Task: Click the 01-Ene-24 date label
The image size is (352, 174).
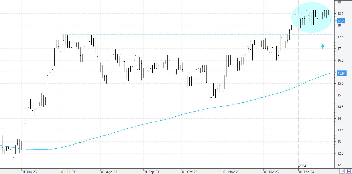Action: 307,172
